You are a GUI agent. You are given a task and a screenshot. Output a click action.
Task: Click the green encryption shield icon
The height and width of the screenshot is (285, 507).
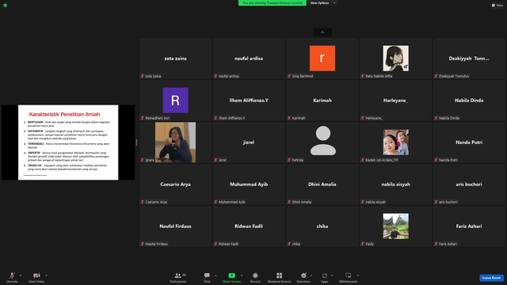tap(6, 6)
